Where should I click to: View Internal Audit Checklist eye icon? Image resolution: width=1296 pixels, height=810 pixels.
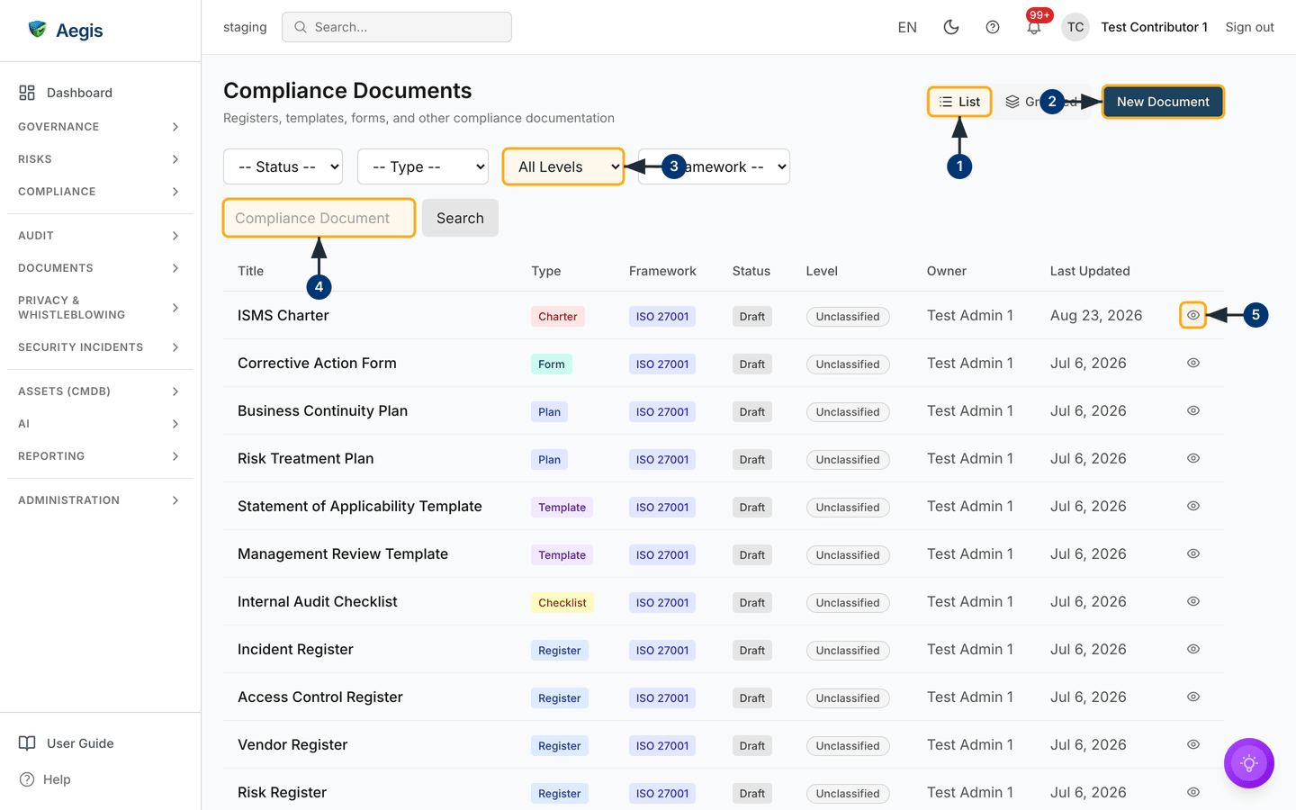tap(1193, 601)
